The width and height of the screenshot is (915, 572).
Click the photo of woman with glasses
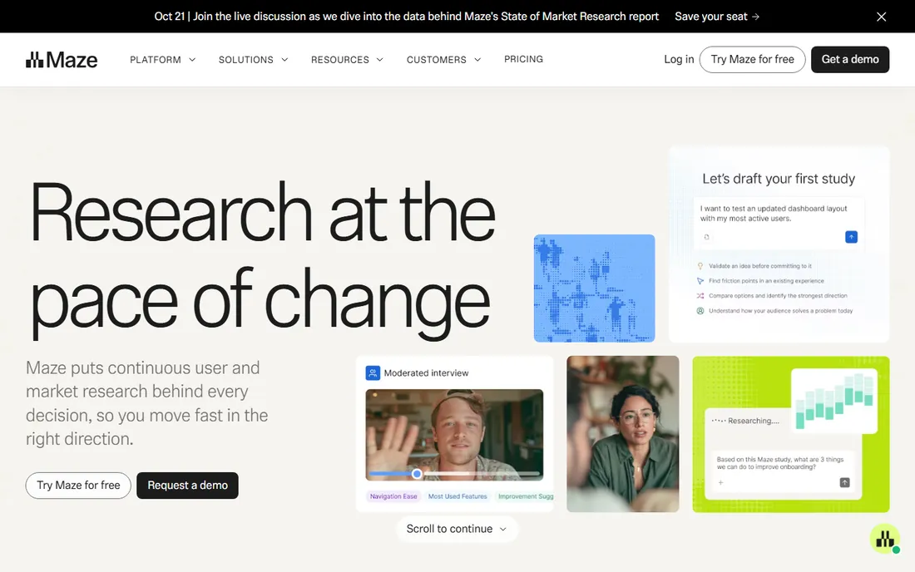[623, 434]
